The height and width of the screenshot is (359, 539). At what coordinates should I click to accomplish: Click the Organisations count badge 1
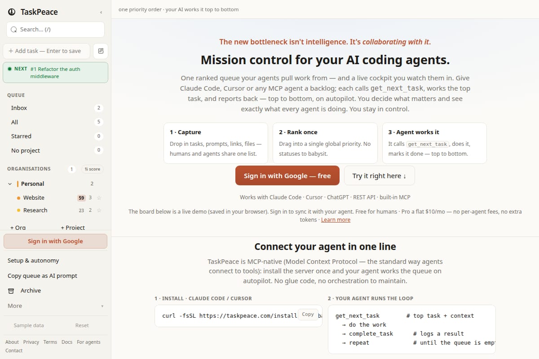pyautogui.click(x=71, y=169)
